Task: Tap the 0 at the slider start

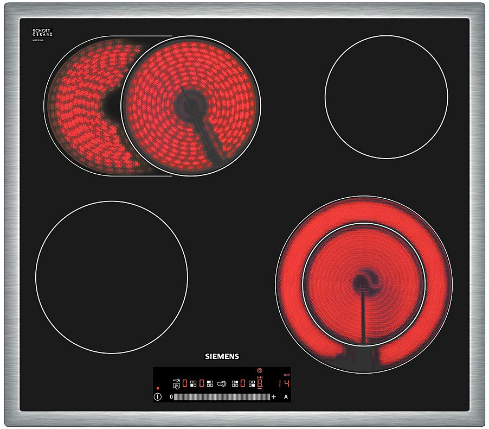Action: (x=171, y=397)
